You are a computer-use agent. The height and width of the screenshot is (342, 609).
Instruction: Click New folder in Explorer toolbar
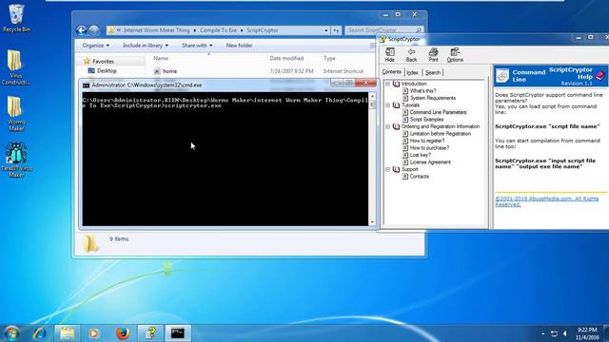click(239, 46)
